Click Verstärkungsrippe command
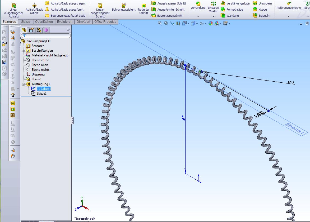This screenshot has height=222, width=310. [x=235, y=3]
